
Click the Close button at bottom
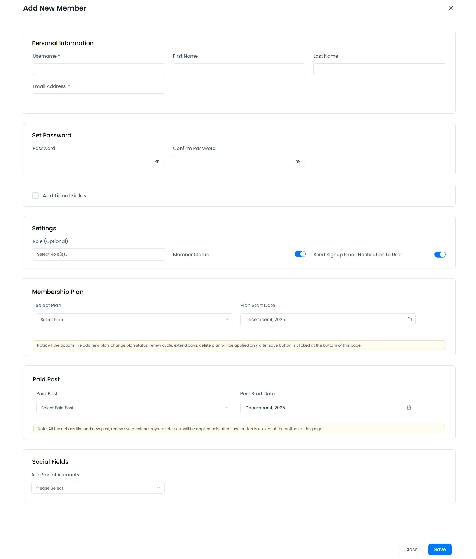click(411, 549)
